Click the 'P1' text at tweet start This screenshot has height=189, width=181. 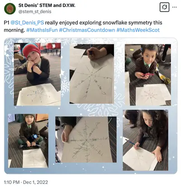pyautogui.click(x=7, y=23)
